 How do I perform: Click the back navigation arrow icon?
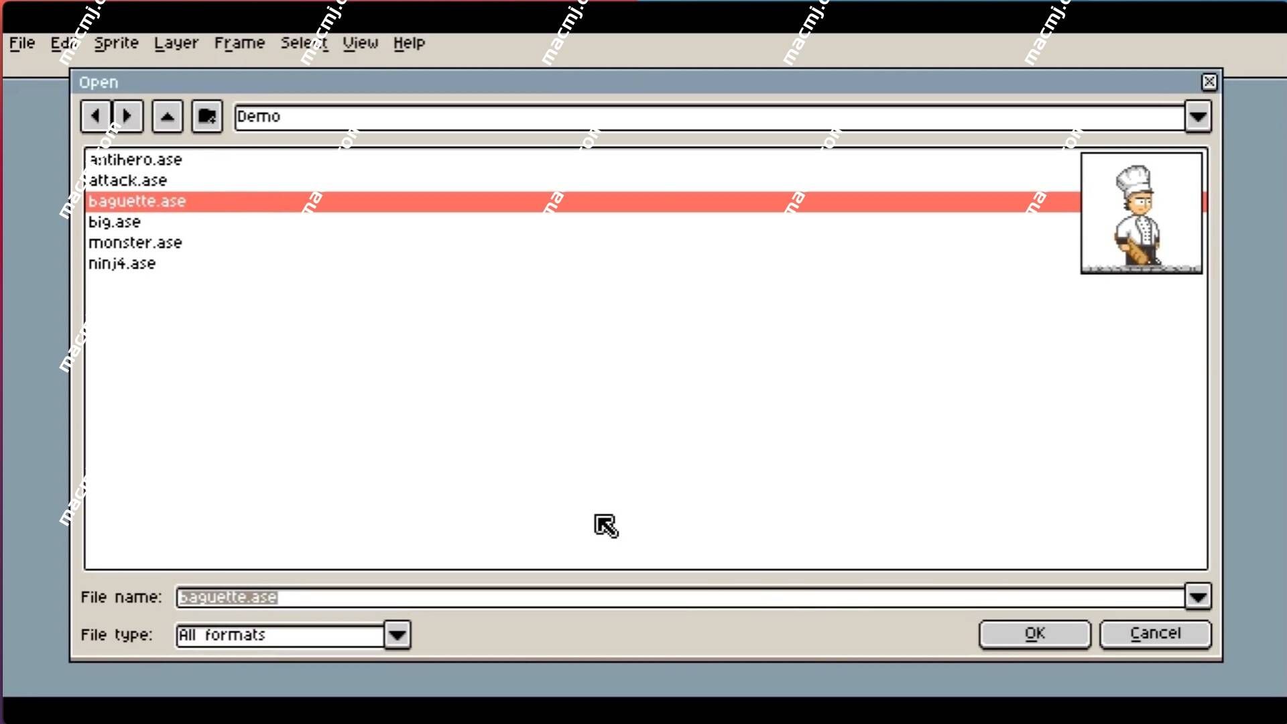[95, 116]
